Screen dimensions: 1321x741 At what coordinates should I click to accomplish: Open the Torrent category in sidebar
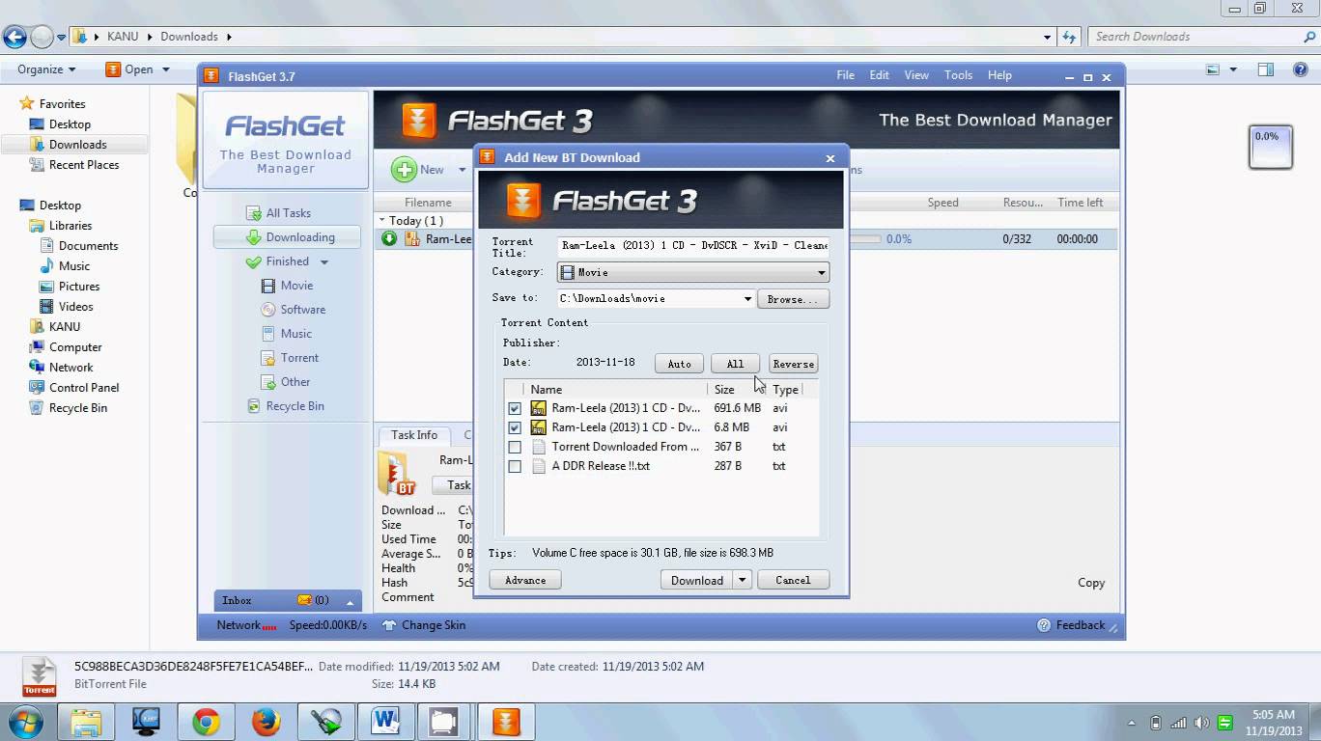[x=291, y=358]
